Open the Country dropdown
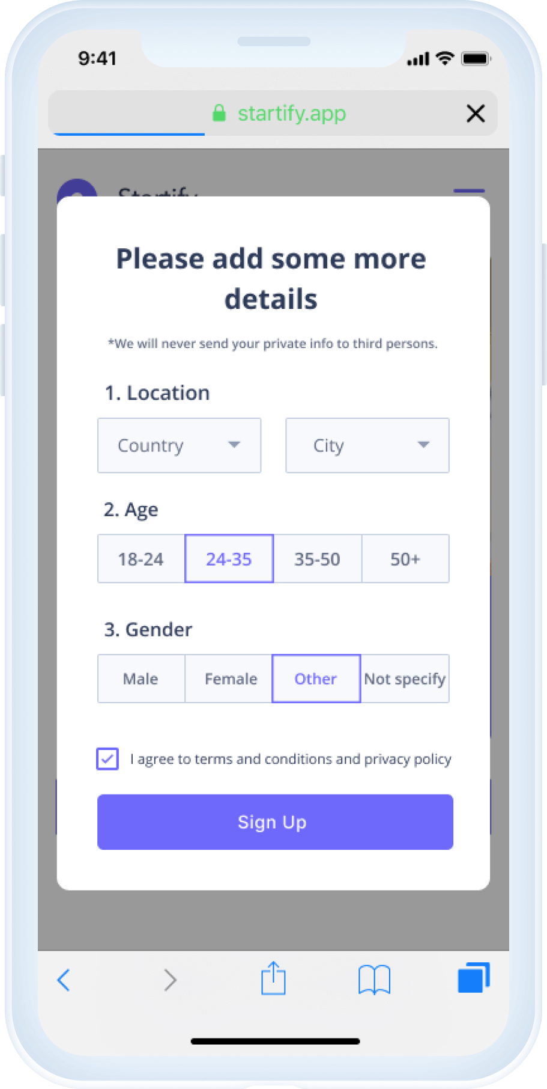Screen dimensions: 547x1089 tap(179, 445)
